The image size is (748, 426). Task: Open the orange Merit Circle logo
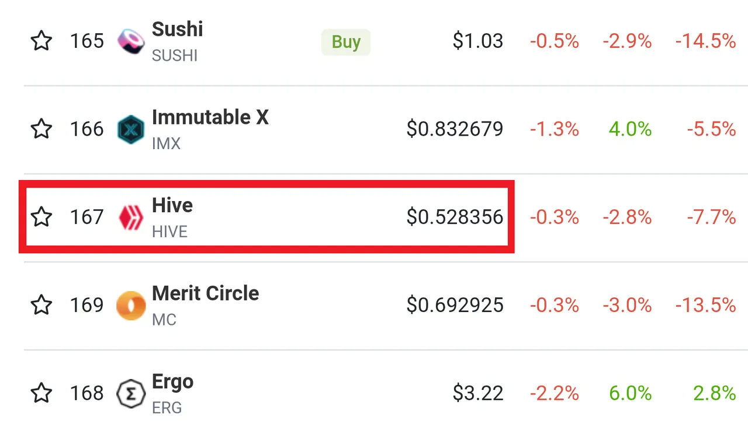coord(131,305)
